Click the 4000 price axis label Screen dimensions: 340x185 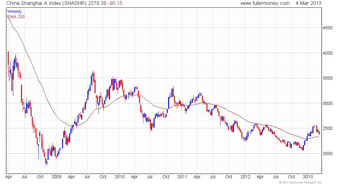[x=328, y=53]
